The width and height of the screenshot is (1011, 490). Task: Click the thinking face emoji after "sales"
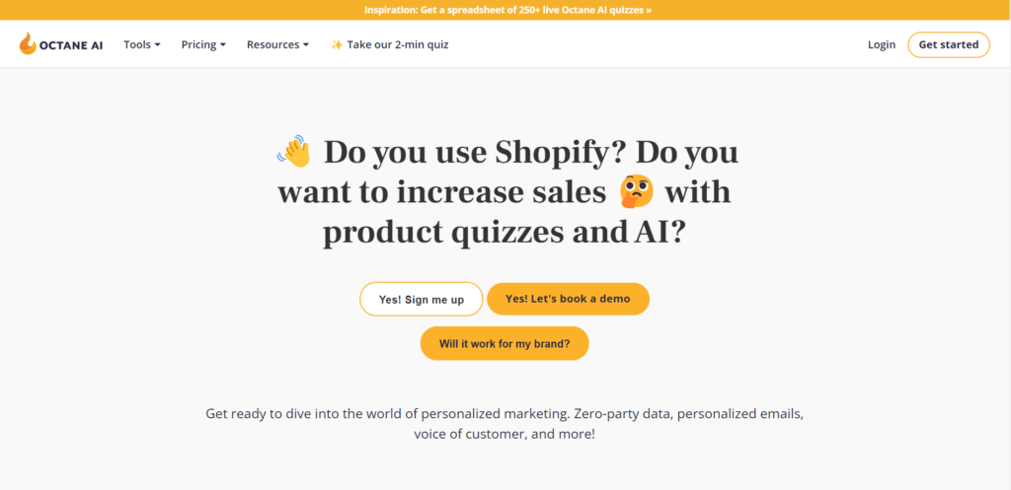(637, 192)
